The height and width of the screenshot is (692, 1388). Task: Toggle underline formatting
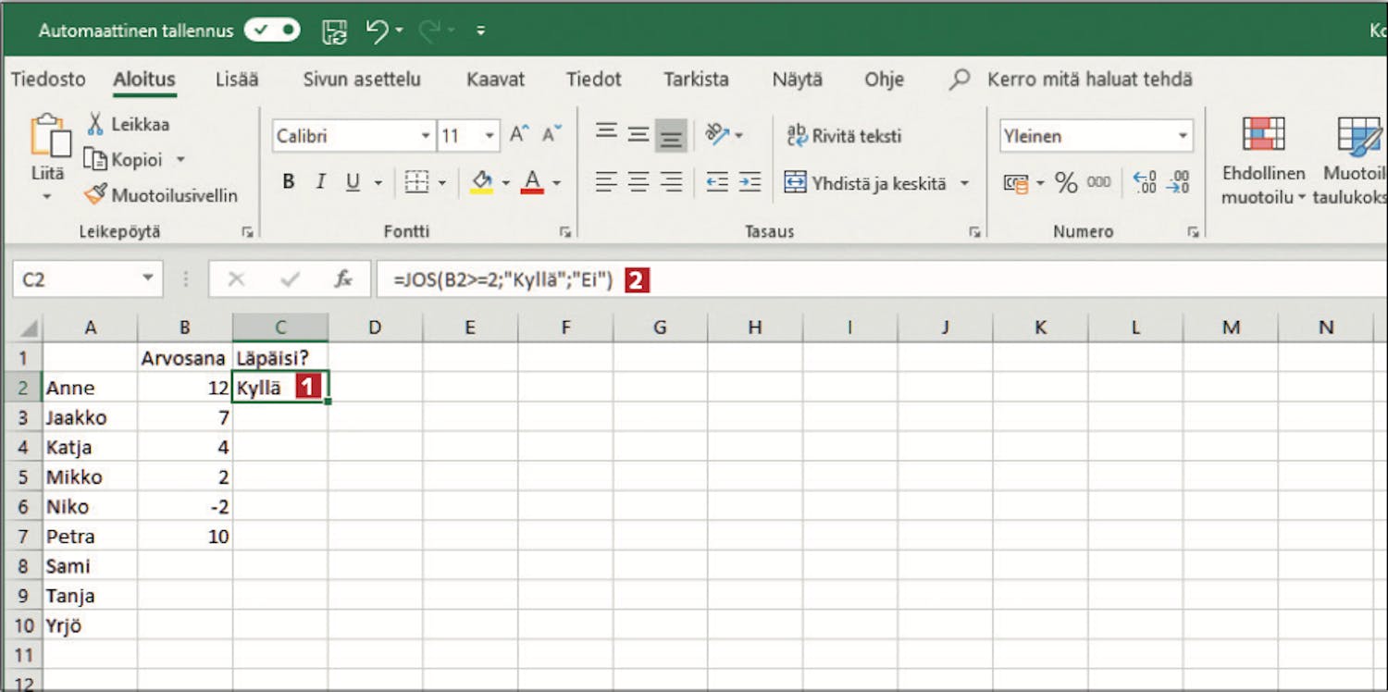click(x=353, y=182)
